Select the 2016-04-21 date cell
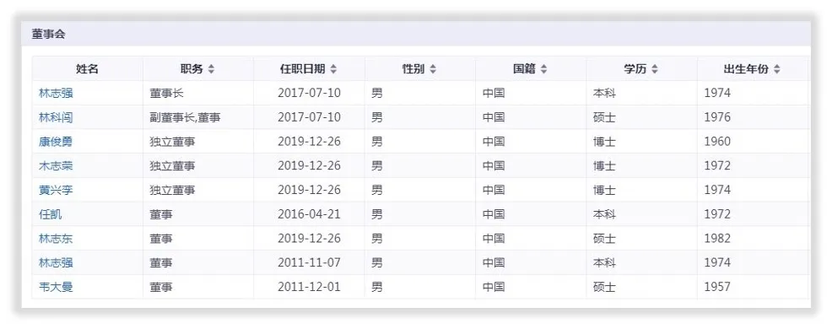 pyautogui.click(x=309, y=214)
